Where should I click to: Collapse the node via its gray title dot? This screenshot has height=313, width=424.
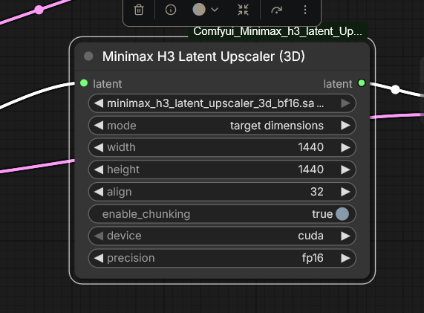tap(88, 57)
